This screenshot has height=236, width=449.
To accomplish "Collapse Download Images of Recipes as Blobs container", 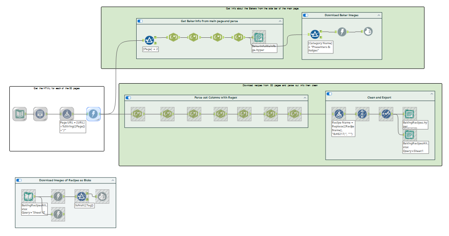I will coord(113,180).
